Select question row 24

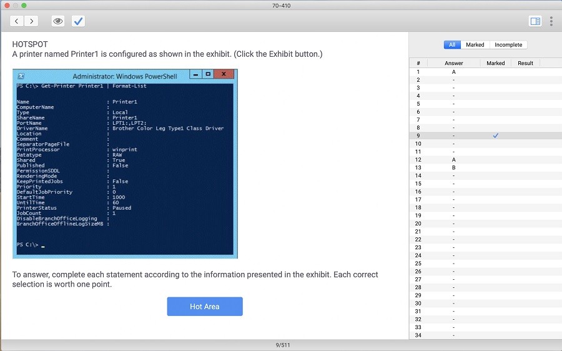click(x=485, y=255)
